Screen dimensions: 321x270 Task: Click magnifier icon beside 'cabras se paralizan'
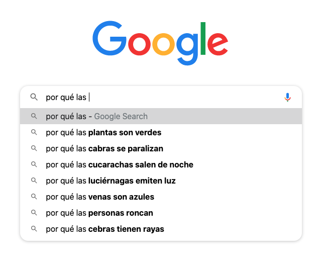pyautogui.click(x=34, y=148)
